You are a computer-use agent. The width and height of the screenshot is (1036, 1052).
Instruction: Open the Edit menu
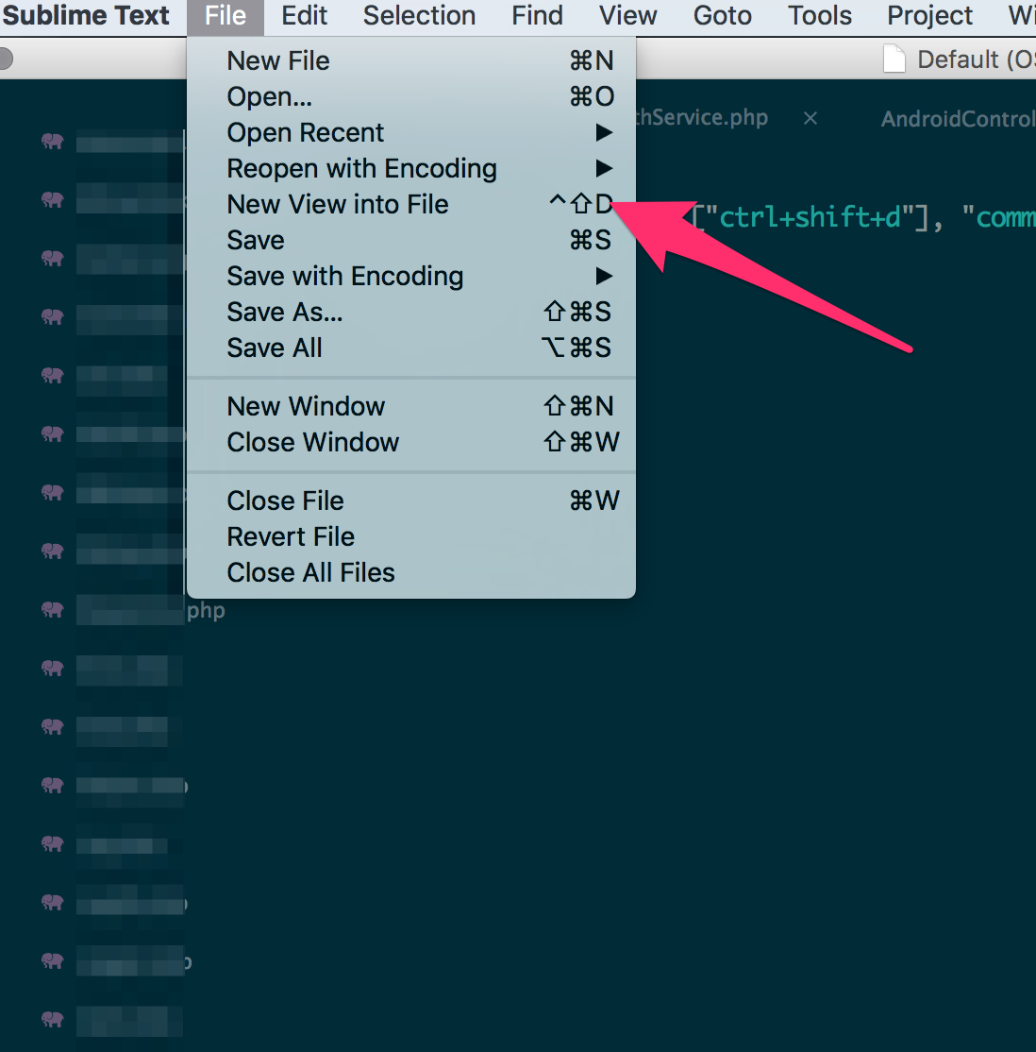[305, 15]
